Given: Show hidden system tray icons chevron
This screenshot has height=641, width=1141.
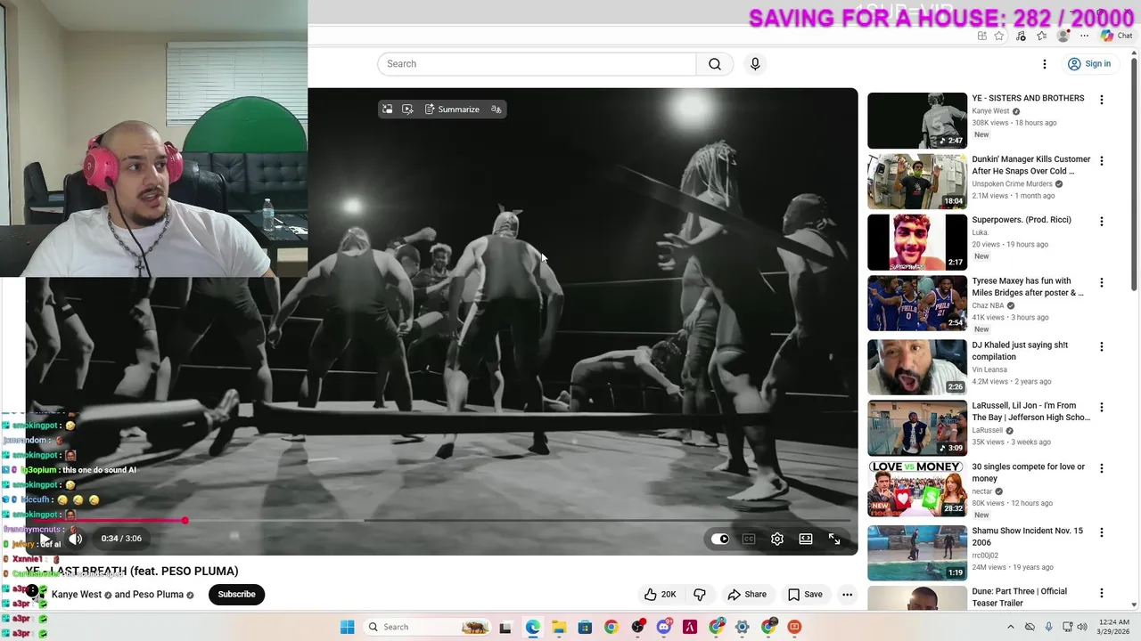Looking at the screenshot, I should pos(1010,627).
